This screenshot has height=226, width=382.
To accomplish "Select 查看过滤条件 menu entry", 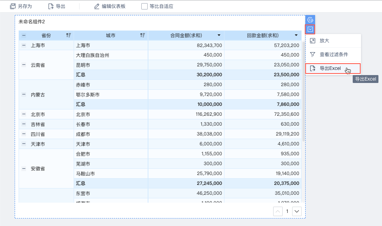I will click(333, 55).
